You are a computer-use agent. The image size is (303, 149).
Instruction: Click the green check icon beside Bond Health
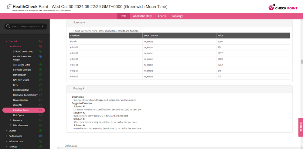pyautogui.click(x=40, y=75)
